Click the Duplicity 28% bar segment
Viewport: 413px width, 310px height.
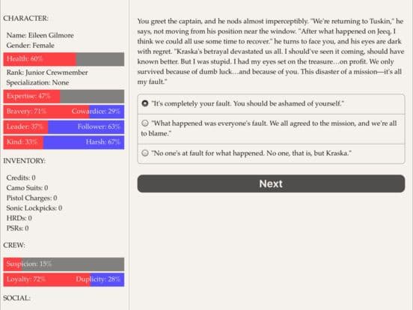click(x=107, y=279)
